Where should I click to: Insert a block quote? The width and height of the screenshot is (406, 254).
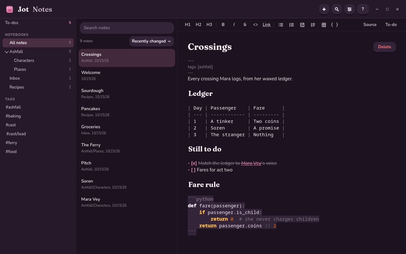click(x=313, y=25)
